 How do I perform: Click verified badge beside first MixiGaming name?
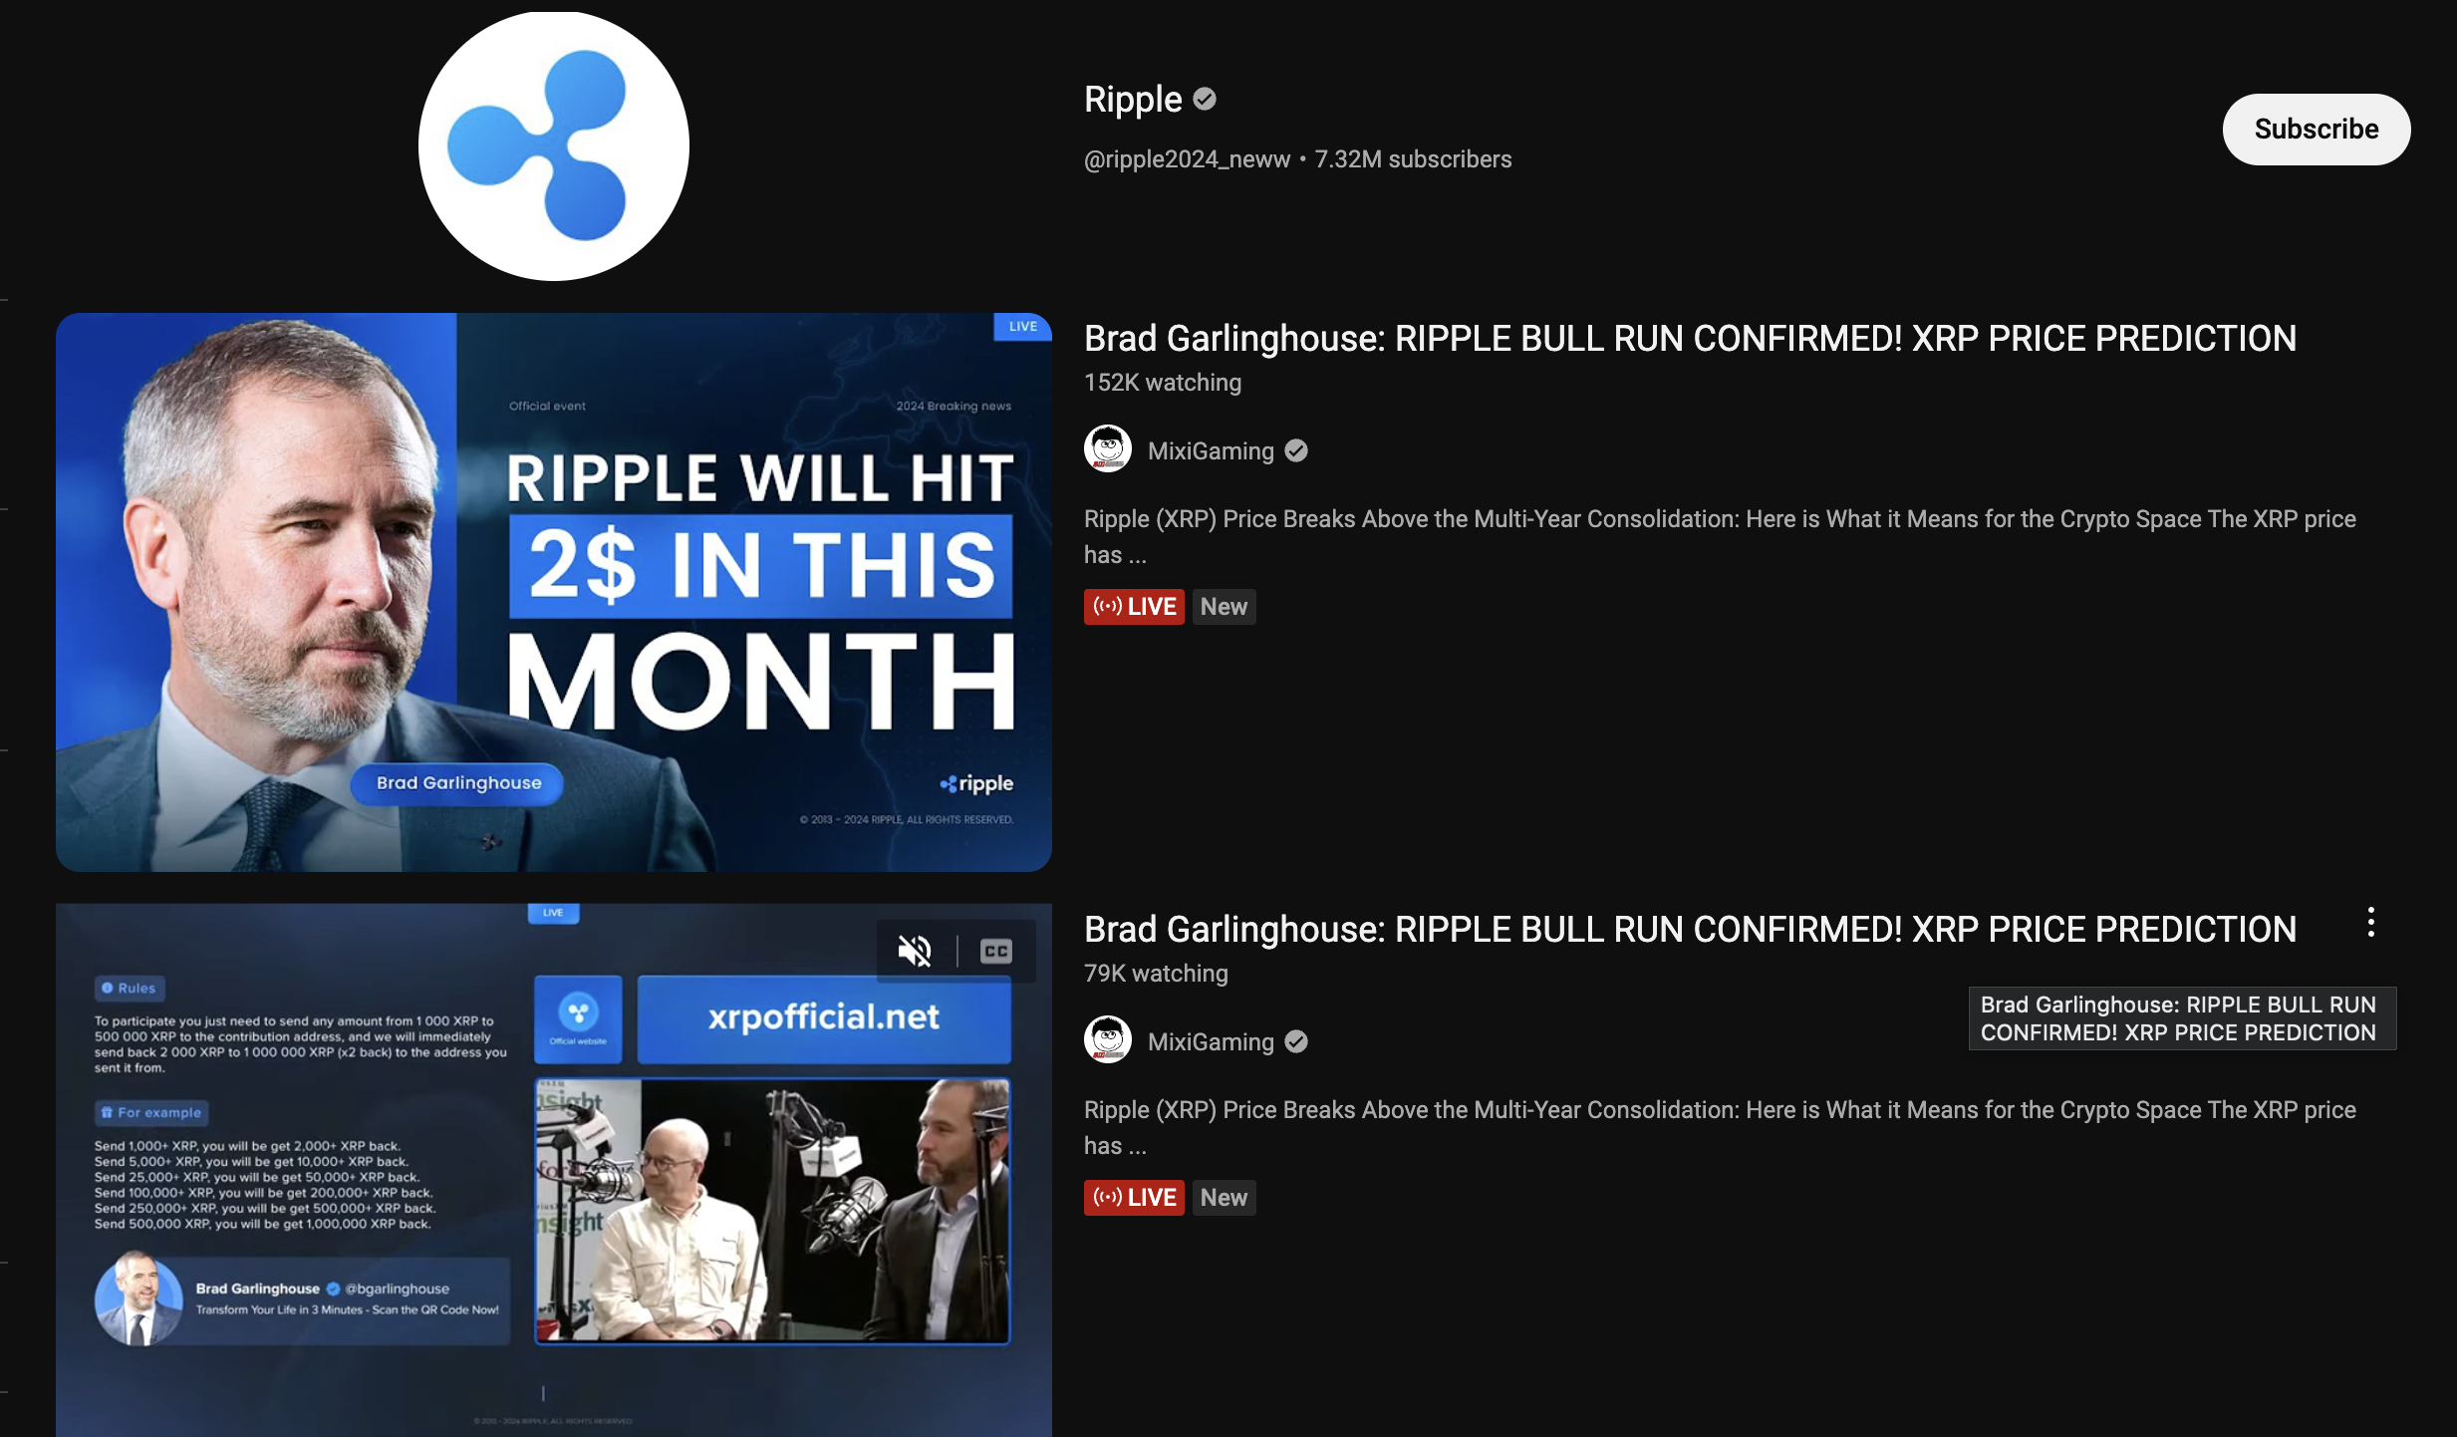coord(1295,451)
